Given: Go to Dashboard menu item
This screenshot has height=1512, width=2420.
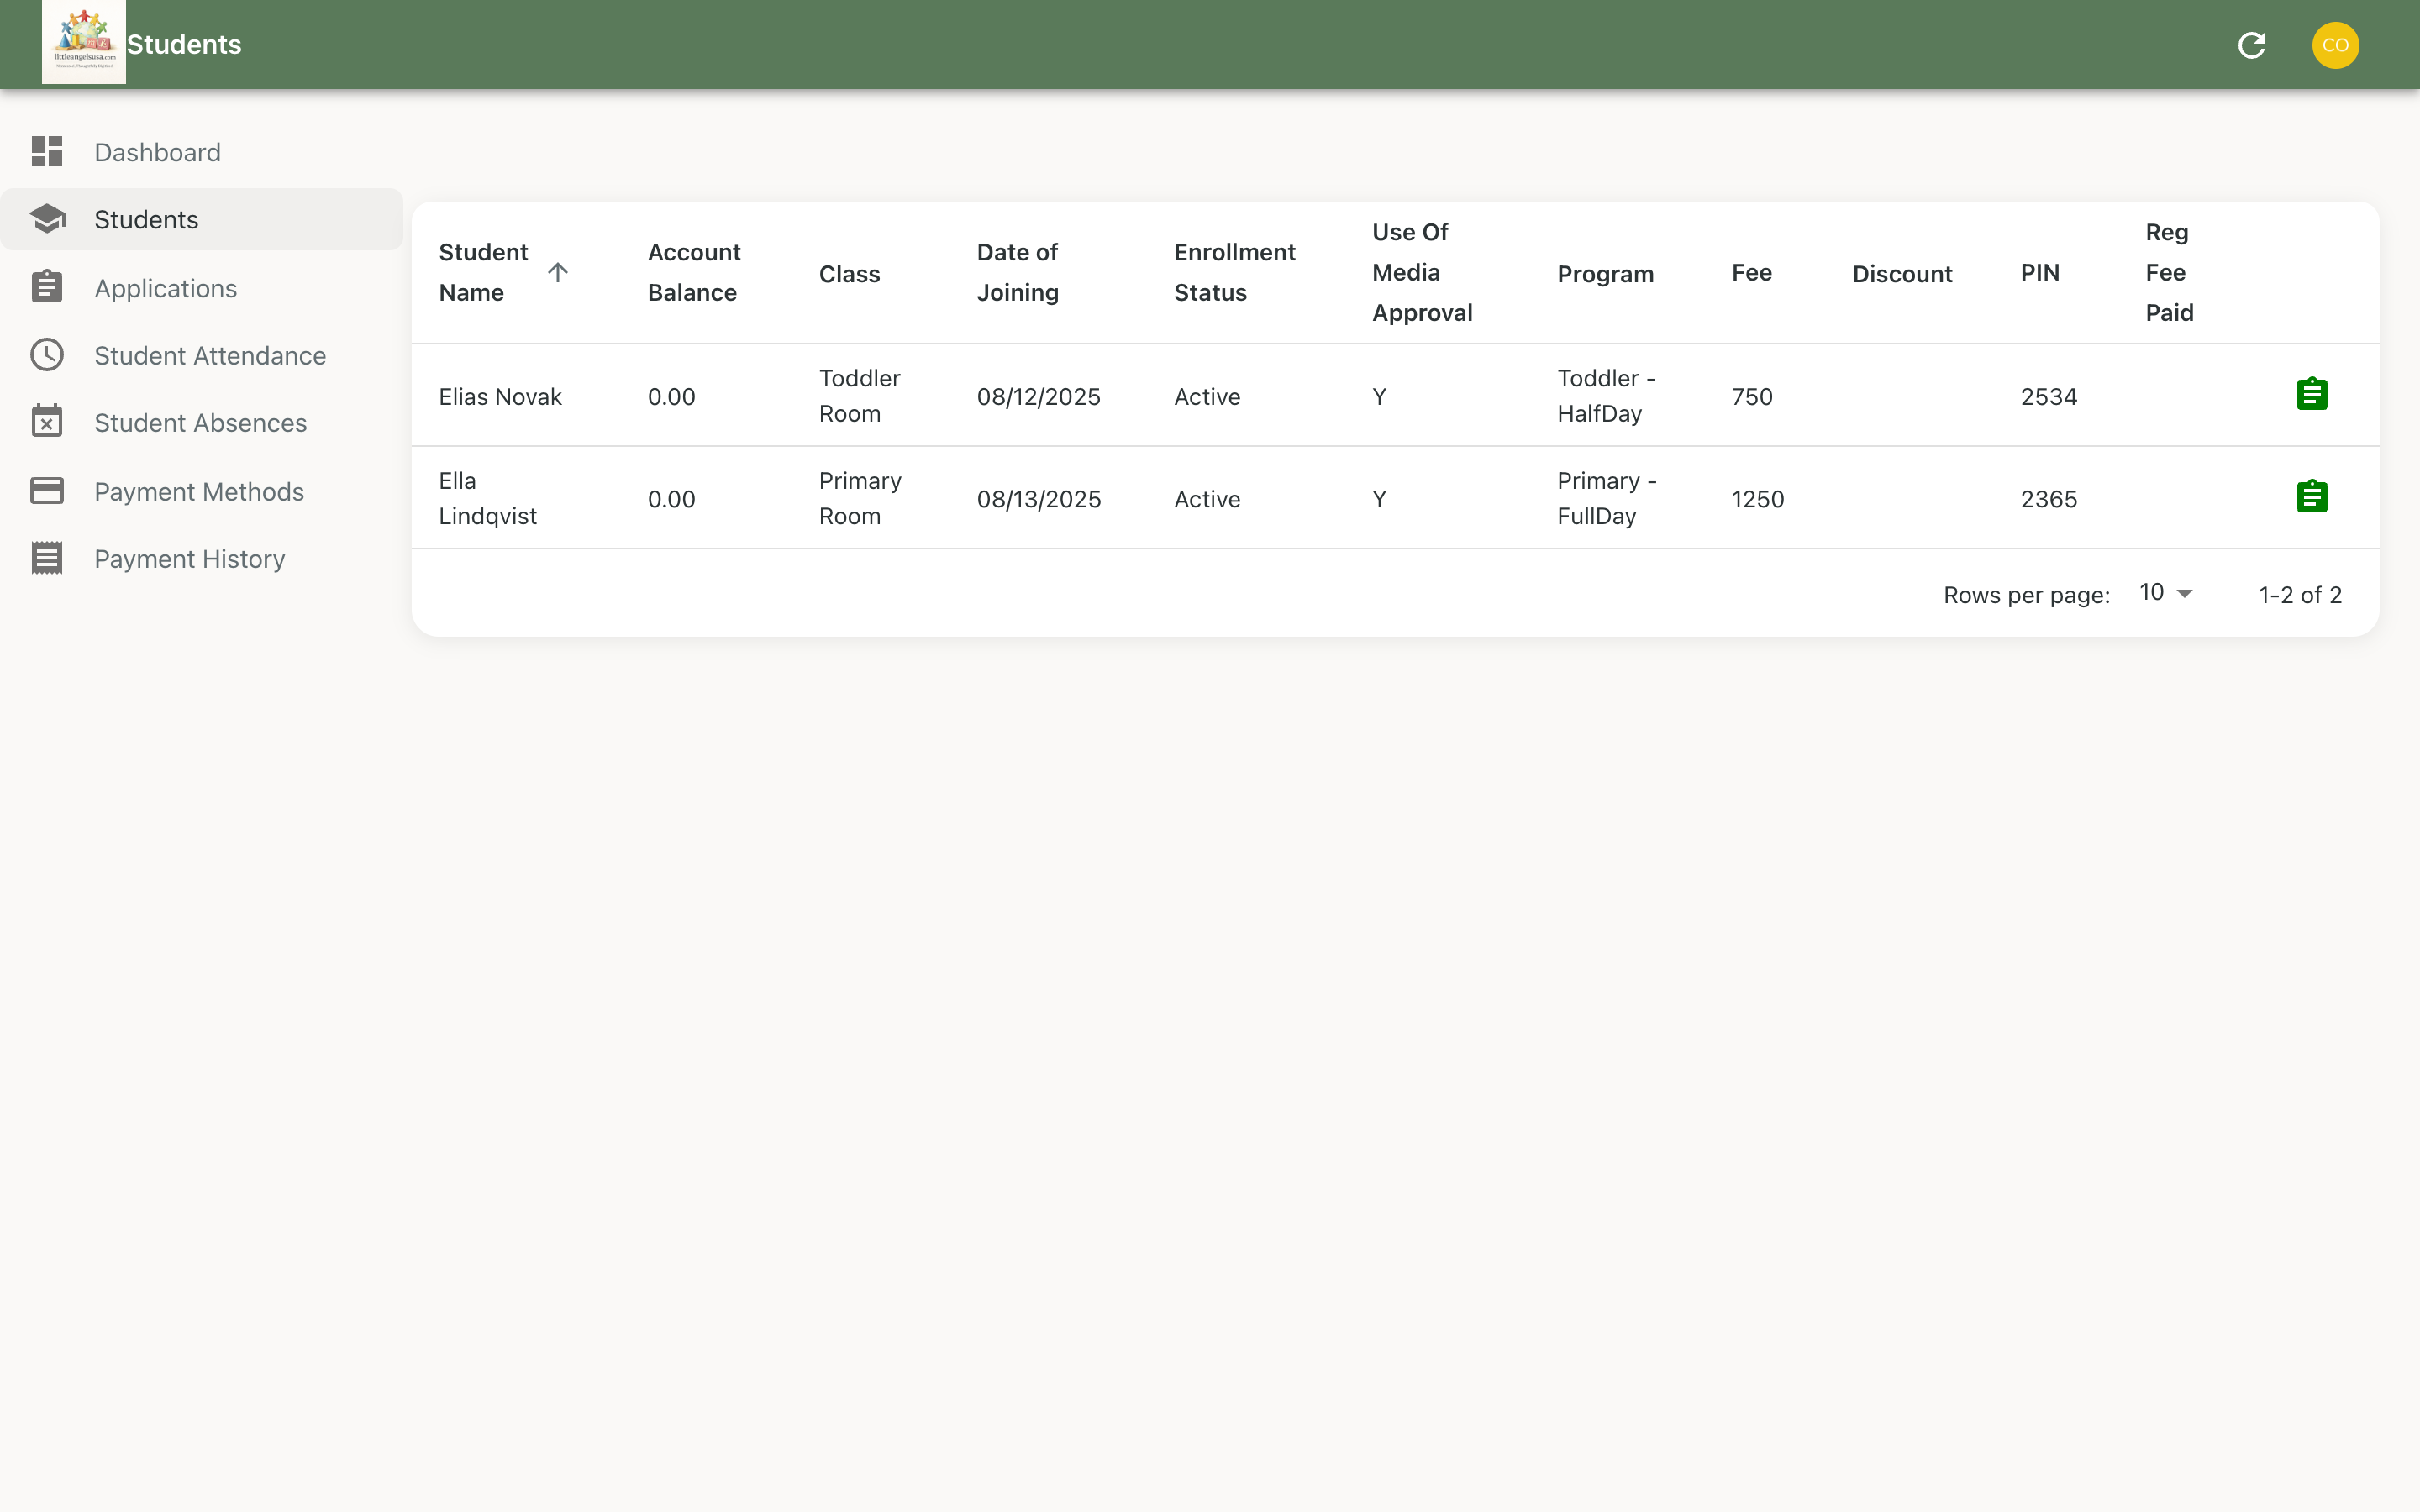Looking at the screenshot, I should (x=202, y=152).
